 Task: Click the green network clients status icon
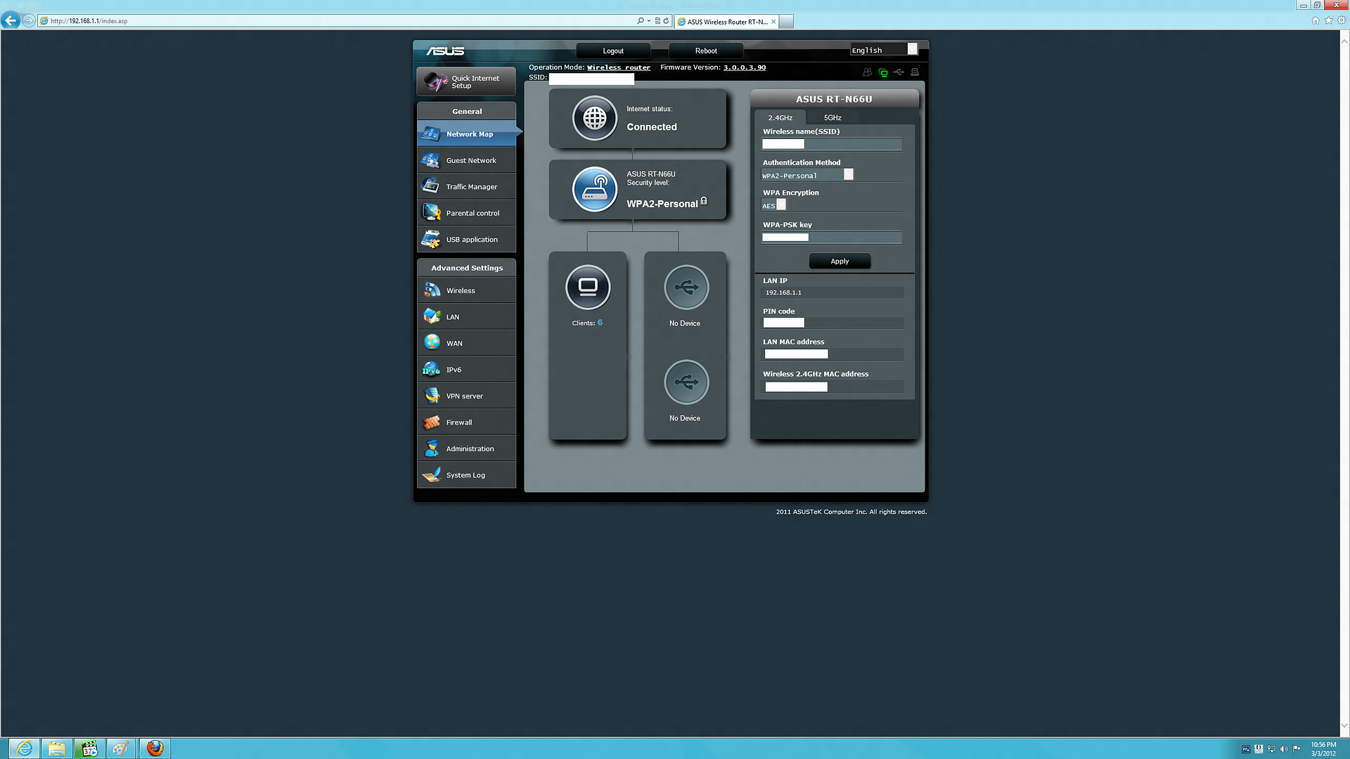point(883,72)
